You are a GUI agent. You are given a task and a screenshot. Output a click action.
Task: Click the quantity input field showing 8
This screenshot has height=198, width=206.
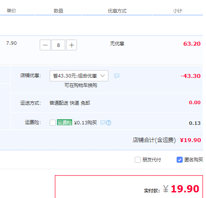58,45
